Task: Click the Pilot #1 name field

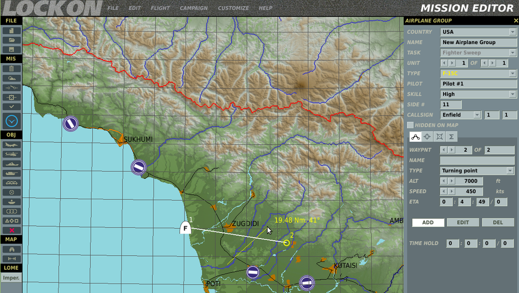Action: 479,84
